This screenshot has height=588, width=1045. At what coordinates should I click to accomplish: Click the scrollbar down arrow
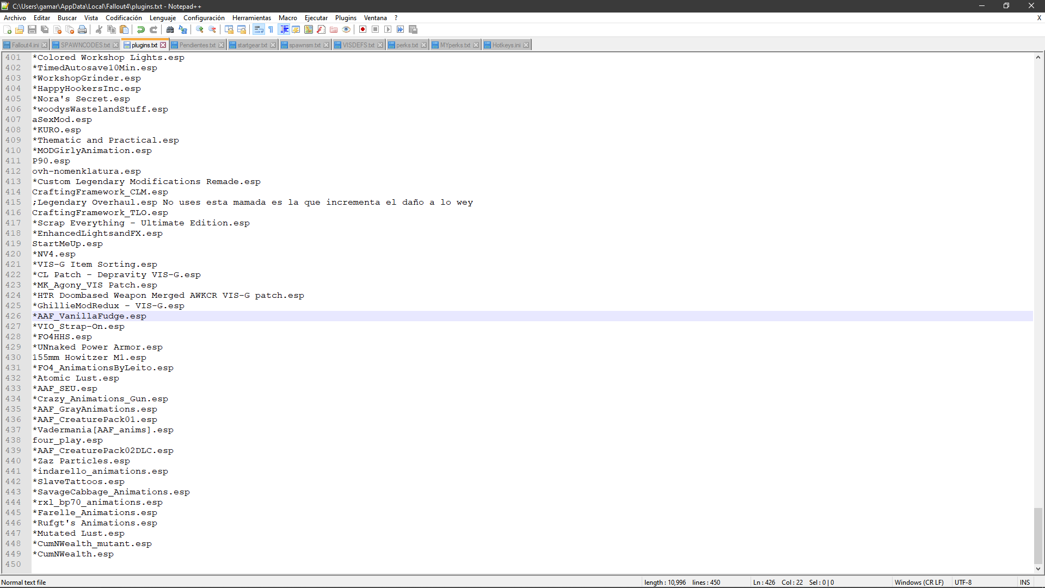[x=1038, y=569]
